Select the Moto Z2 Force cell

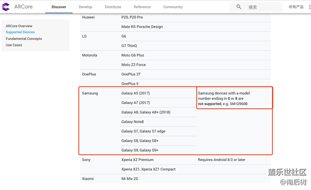[x=133, y=65]
